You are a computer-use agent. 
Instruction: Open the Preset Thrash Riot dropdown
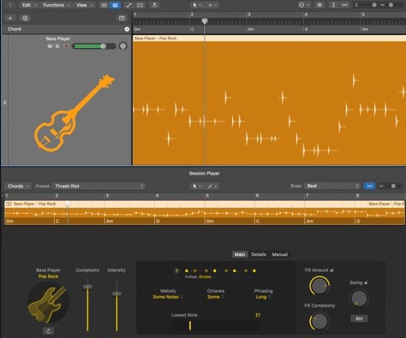point(98,186)
